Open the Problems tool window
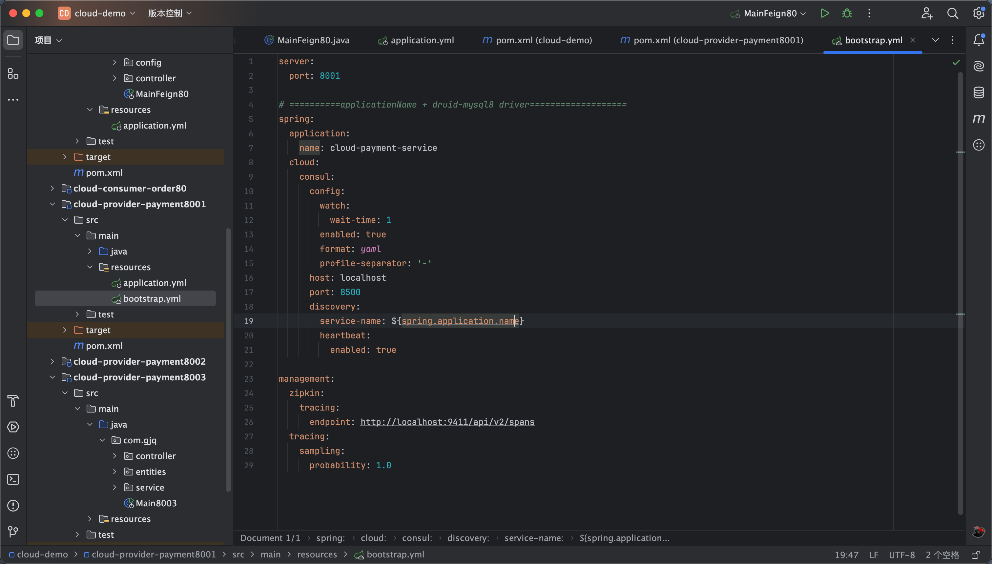 tap(13, 506)
